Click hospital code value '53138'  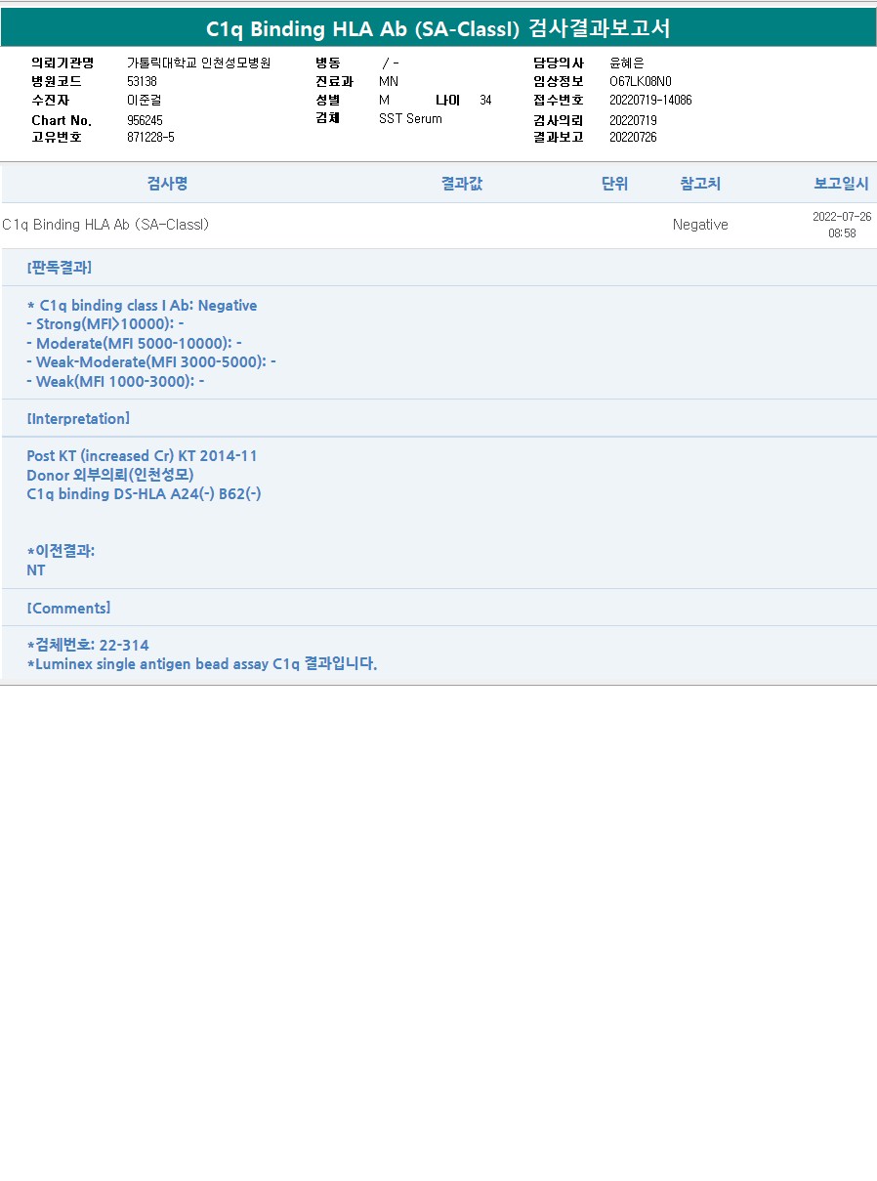point(142,81)
